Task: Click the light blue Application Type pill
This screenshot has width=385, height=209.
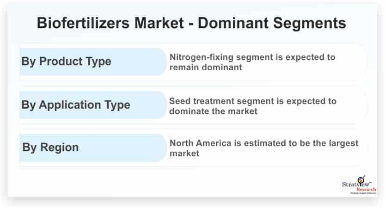Action: coord(93,105)
